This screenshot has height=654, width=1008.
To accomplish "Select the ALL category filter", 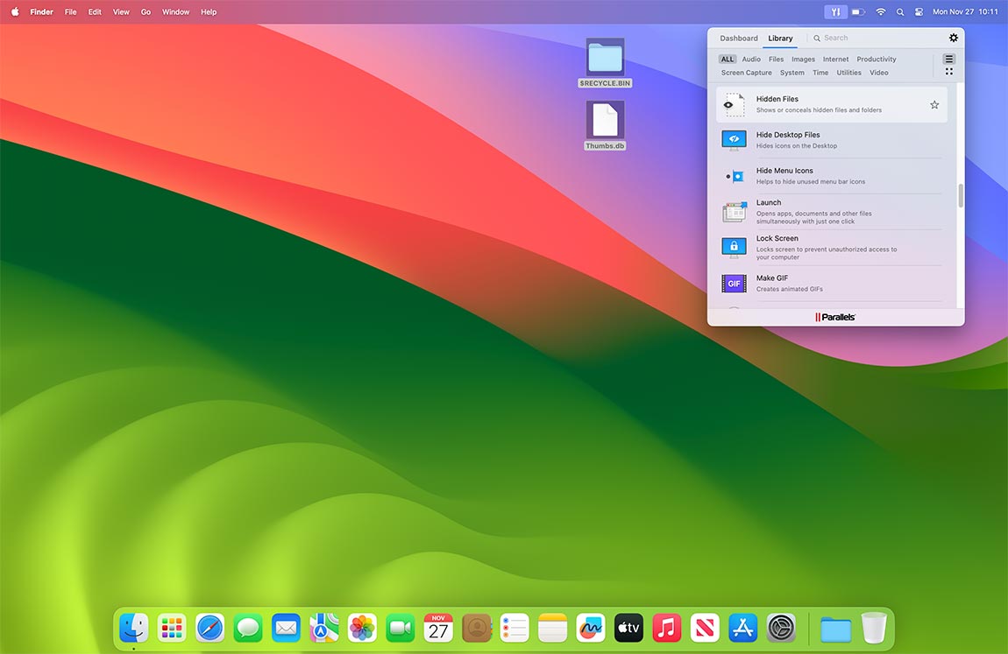I will 728,59.
